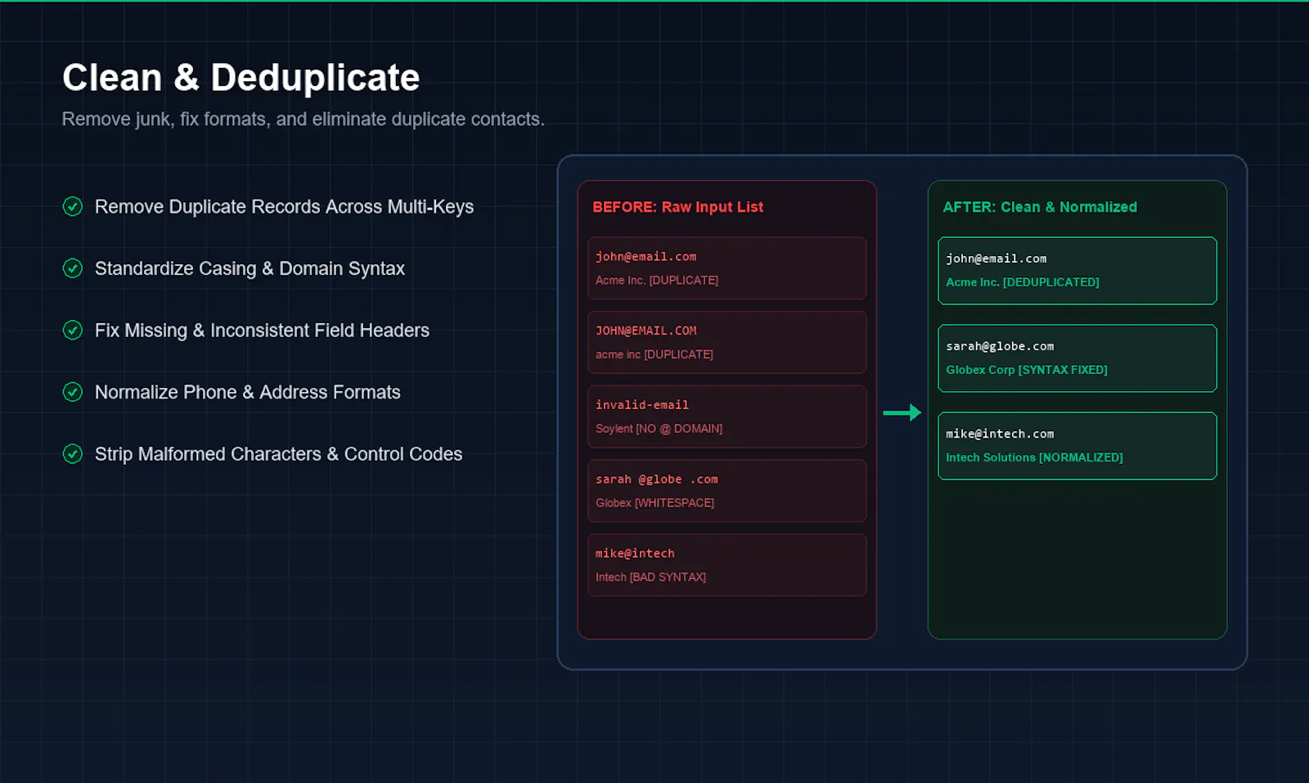The height and width of the screenshot is (783, 1309).
Task: Select the 'Clean & Deduplicate' heading
Action: point(241,78)
